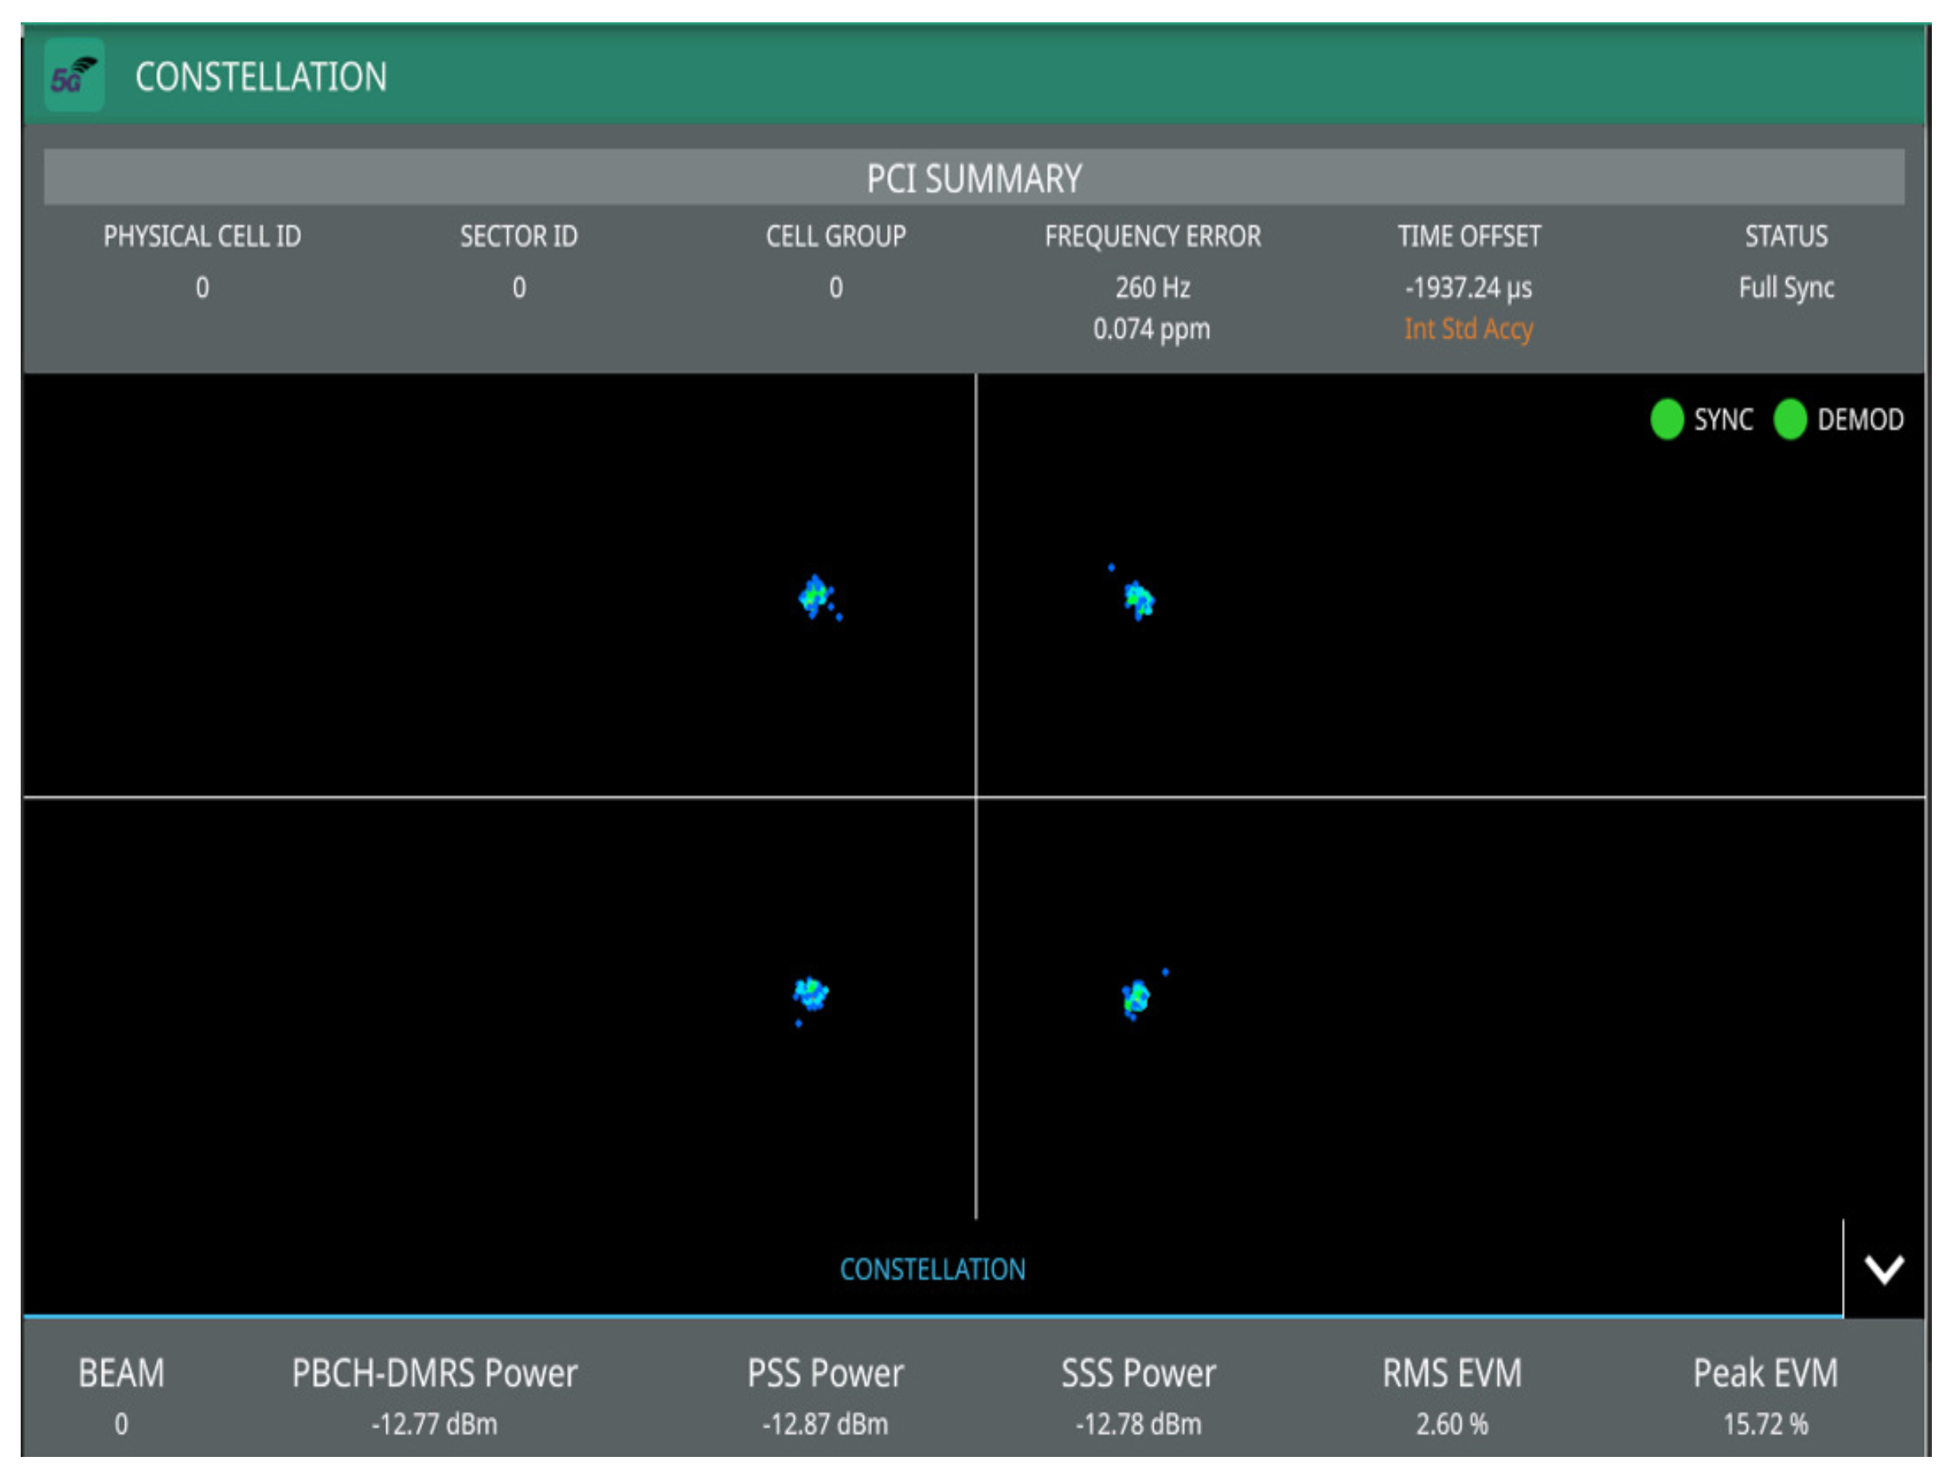Select the BEAM label
The width and height of the screenshot is (1951, 1484).
coord(122,1373)
